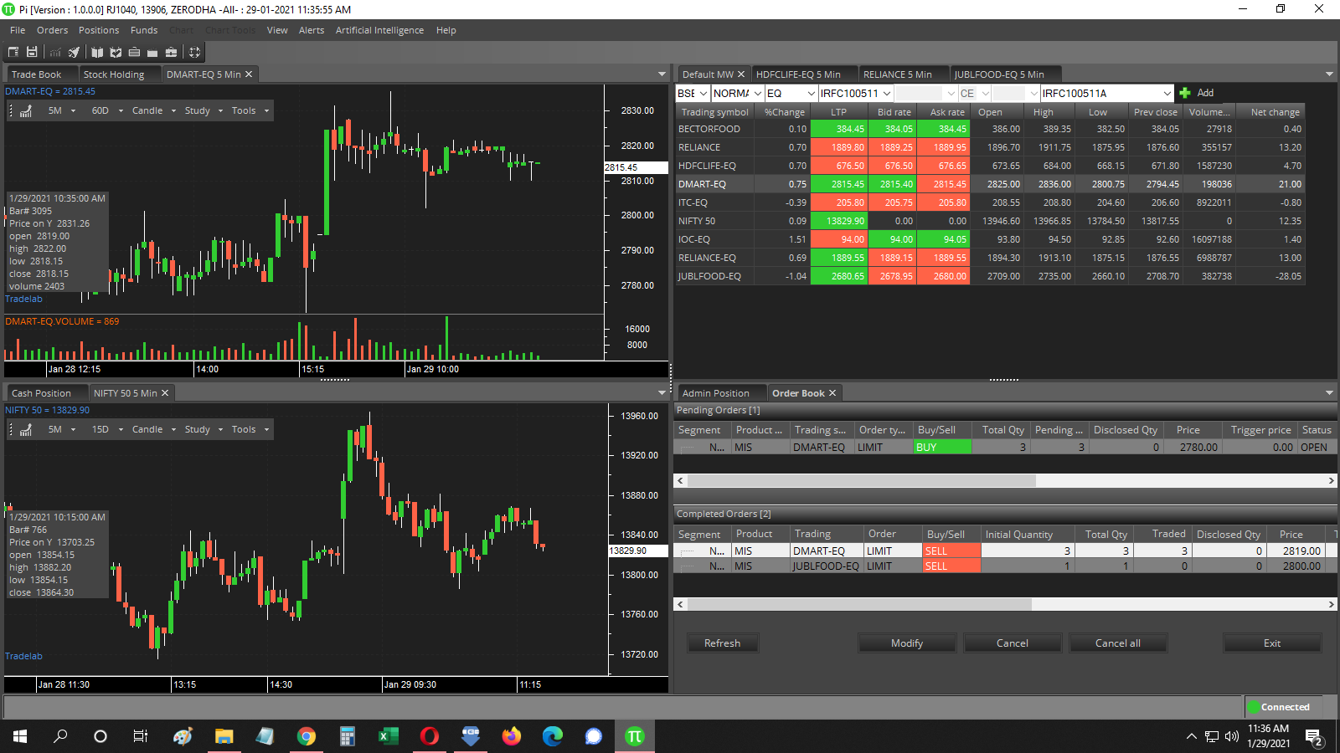Click the Modify button
The height and width of the screenshot is (753, 1340).
(x=907, y=643)
